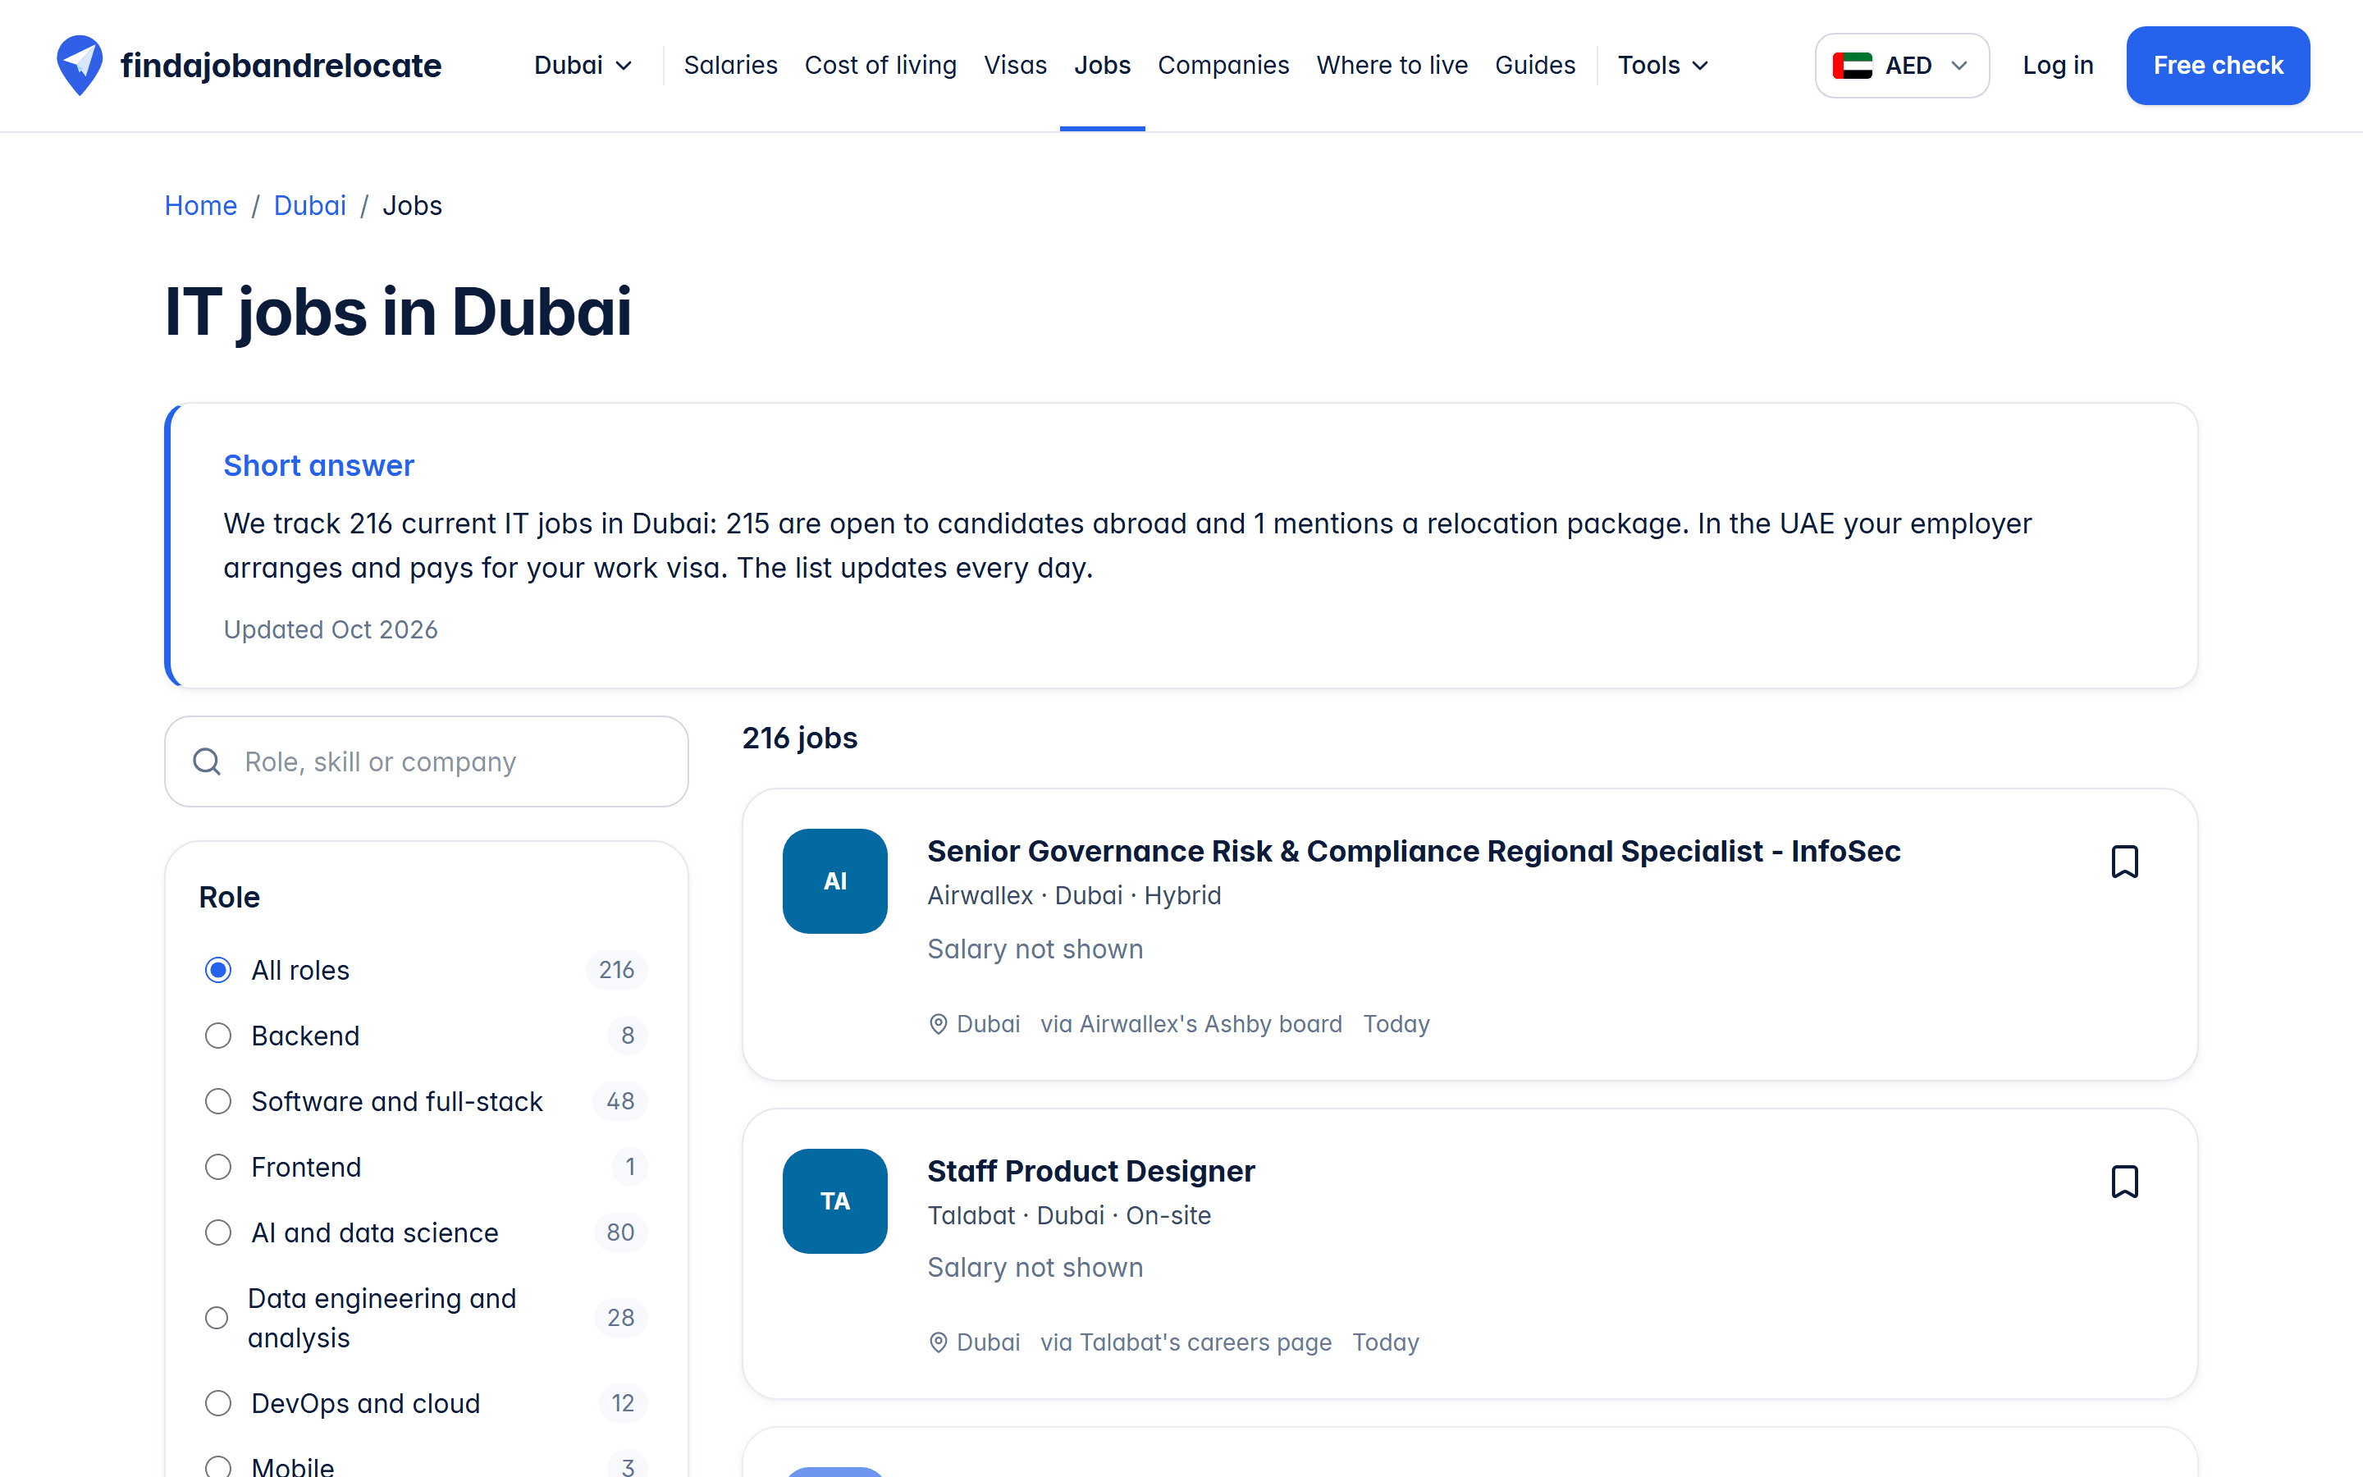The image size is (2363, 1477).
Task: Bookmark the Staff Product Designer job
Action: coord(2123,1181)
